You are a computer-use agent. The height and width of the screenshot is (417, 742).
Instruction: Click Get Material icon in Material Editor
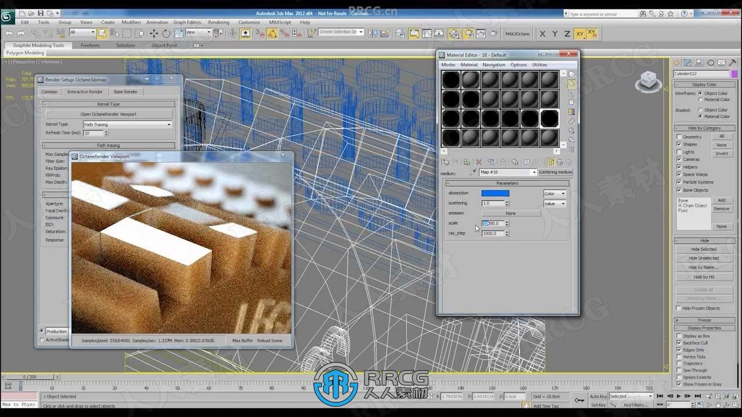click(445, 162)
